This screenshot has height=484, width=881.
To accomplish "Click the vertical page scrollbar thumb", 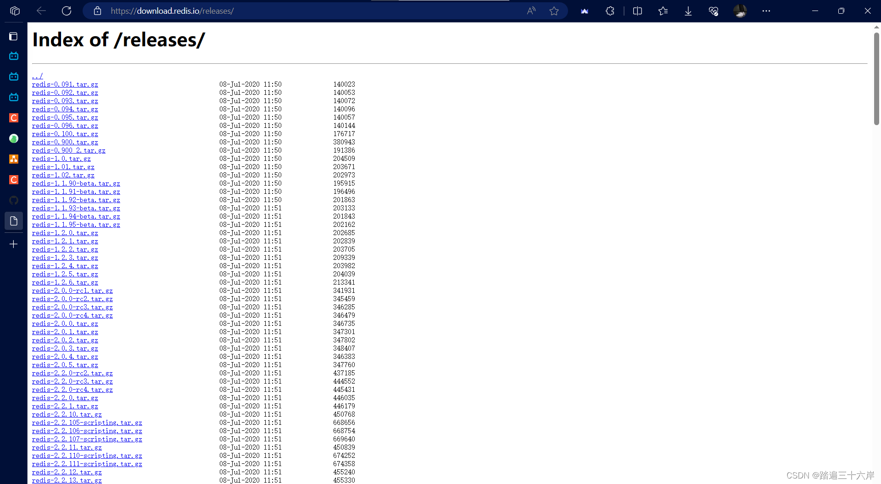I will [x=876, y=78].
